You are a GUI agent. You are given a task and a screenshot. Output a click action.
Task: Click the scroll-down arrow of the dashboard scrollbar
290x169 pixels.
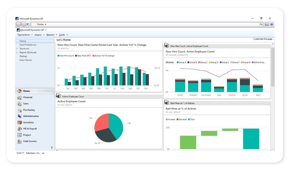[x=273, y=149]
